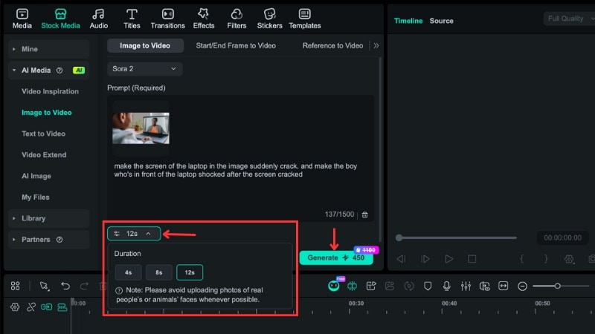Step to next frame in preview
595x334 pixels.
[x=425, y=259]
